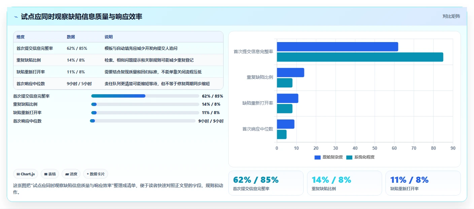Image resolution: width=474 pixels, height=209 pixels.
Task: Toggle the 系统化程度 legend swatch
Action: (349, 157)
